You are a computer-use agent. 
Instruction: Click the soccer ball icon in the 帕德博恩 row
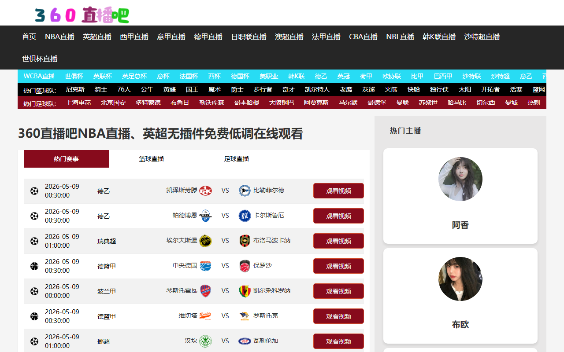pos(34,216)
